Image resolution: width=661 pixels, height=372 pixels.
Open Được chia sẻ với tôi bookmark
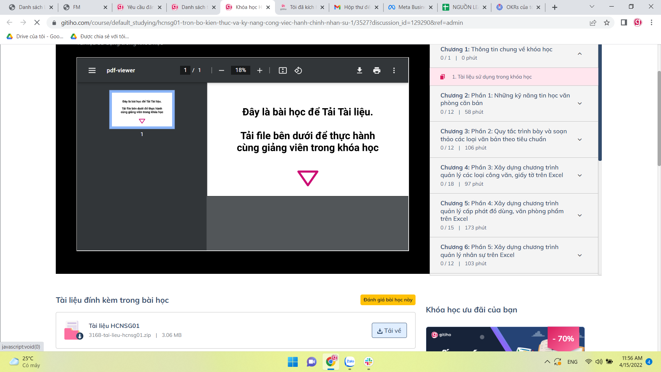[x=99, y=37]
